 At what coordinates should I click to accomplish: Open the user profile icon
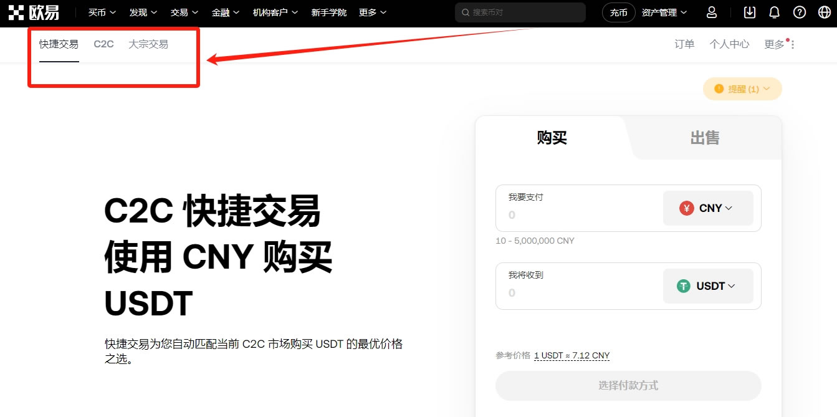(x=711, y=12)
